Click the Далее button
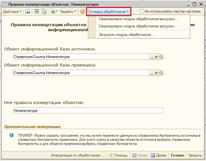The height and width of the screenshot is (161, 206). click(159, 155)
